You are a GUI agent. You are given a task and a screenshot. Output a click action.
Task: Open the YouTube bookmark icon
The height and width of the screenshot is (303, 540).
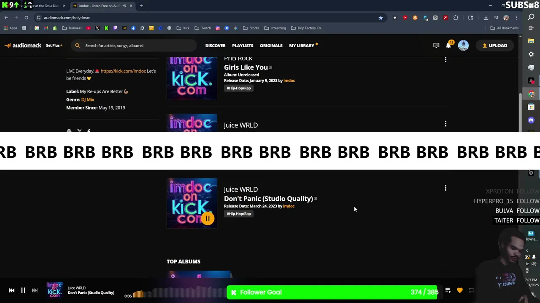pos(88,28)
